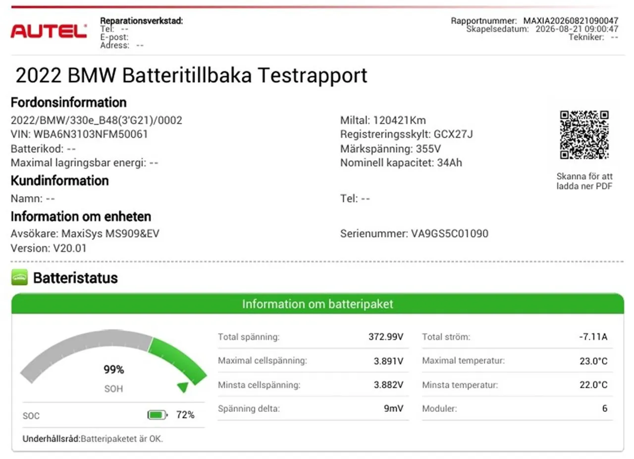Click the 'Maximal temperatur:' label
Viewport: 634px width, 459px height.
click(x=463, y=360)
